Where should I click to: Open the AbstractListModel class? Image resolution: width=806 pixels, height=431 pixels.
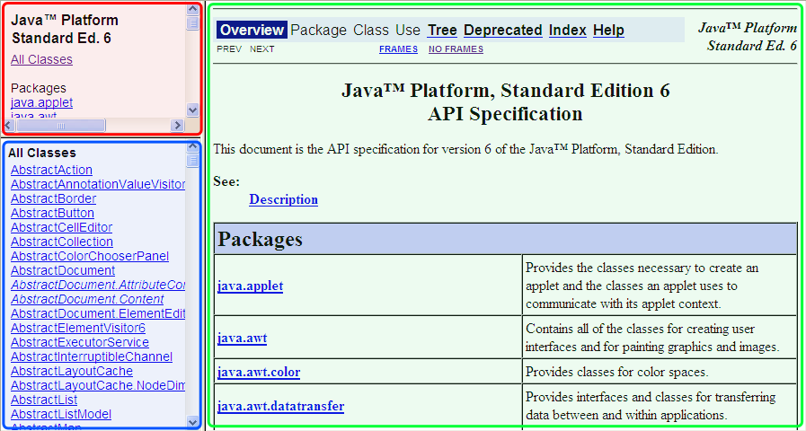61,415
